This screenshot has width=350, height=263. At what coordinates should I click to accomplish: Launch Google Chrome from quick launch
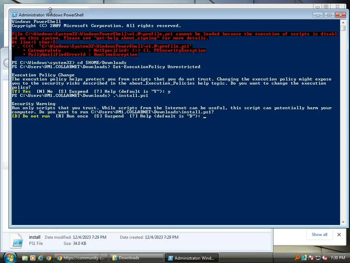coord(49,258)
